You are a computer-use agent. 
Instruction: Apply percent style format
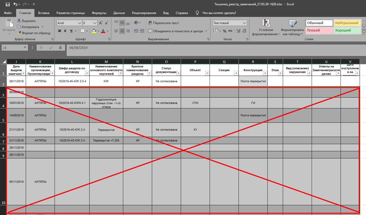[225, 31]
